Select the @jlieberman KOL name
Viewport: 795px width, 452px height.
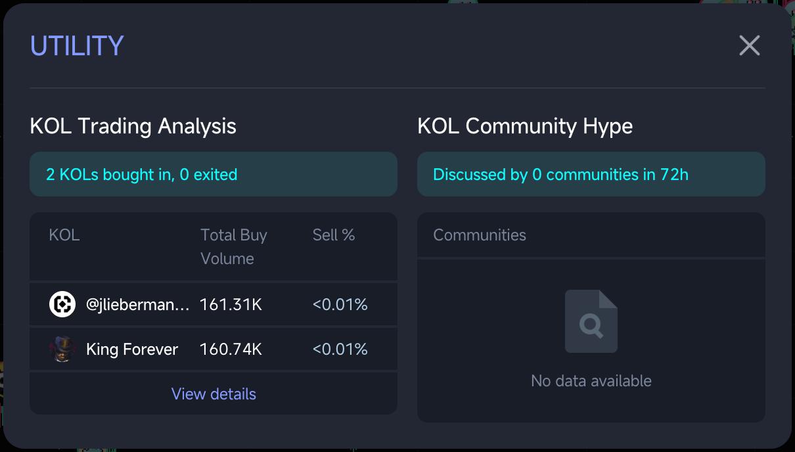[x=138, y=304]
